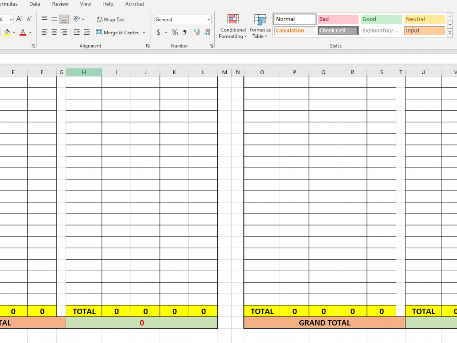Open Fill Color dropdown arrow
This screenshot has width=457, height=343.
point(14,32)
